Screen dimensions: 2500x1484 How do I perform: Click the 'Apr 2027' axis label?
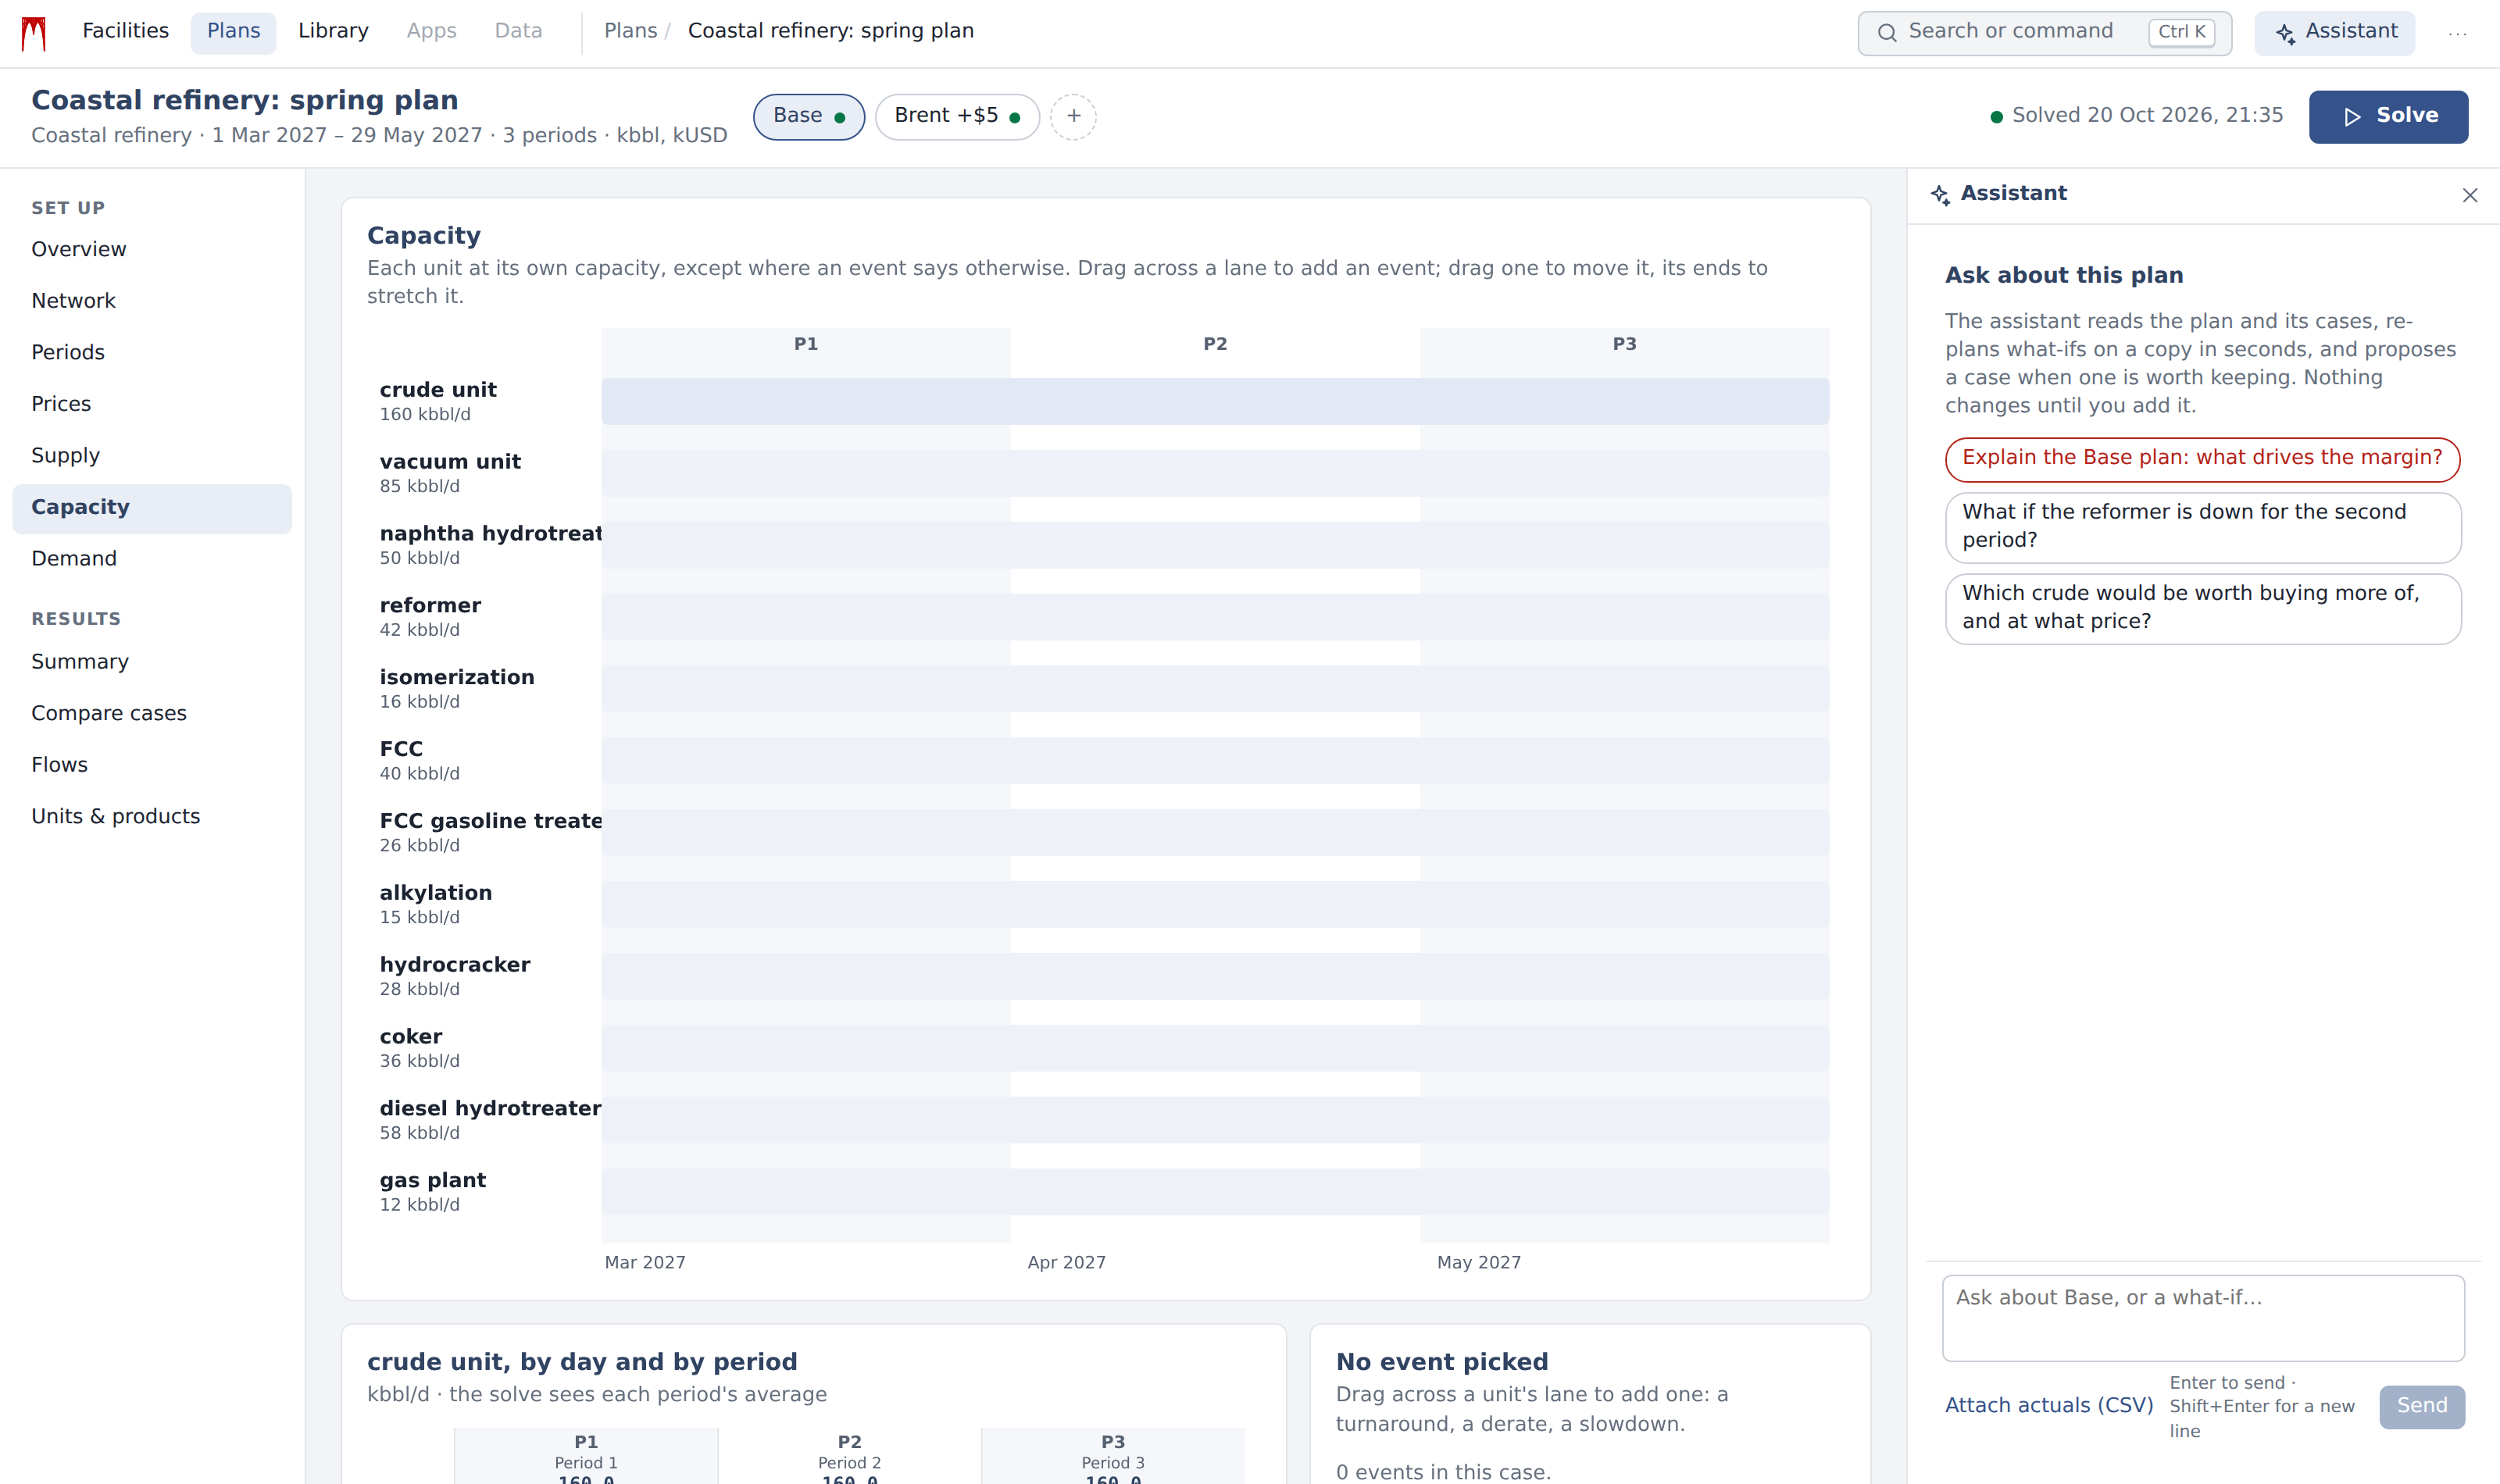pyautogui.click(x=1066, y=1262)
